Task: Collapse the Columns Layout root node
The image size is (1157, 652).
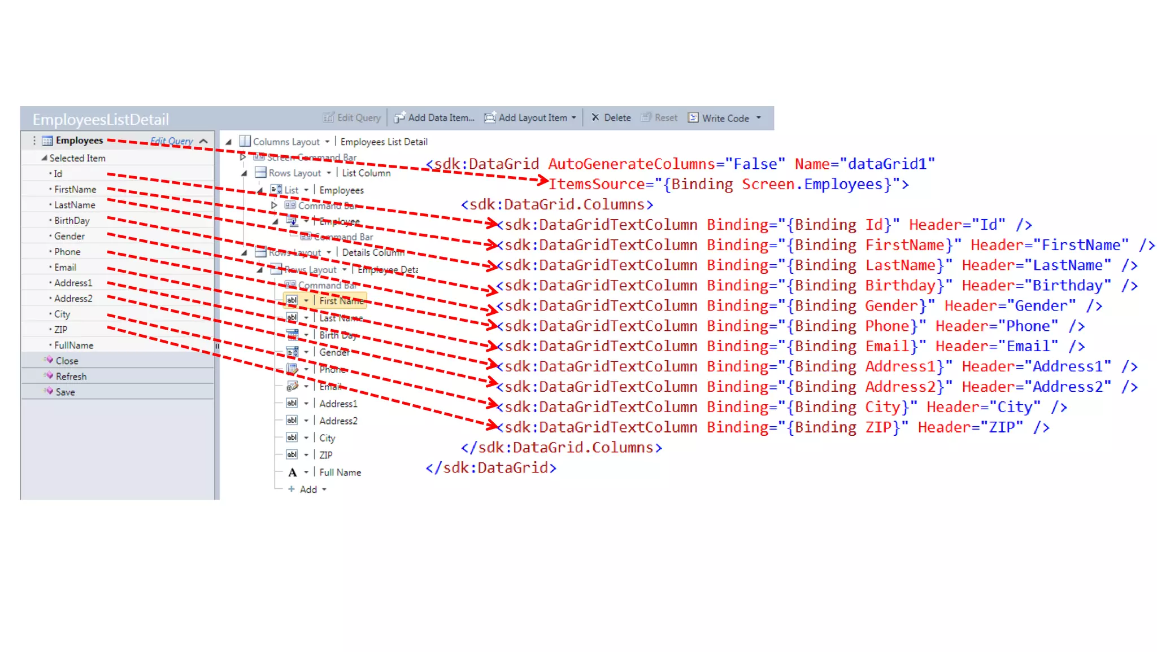Action: point(229,142)
